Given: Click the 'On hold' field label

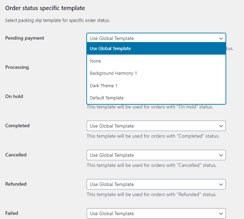Looking at the screenshot, I should pyautogui.click(x=14, y=96).
